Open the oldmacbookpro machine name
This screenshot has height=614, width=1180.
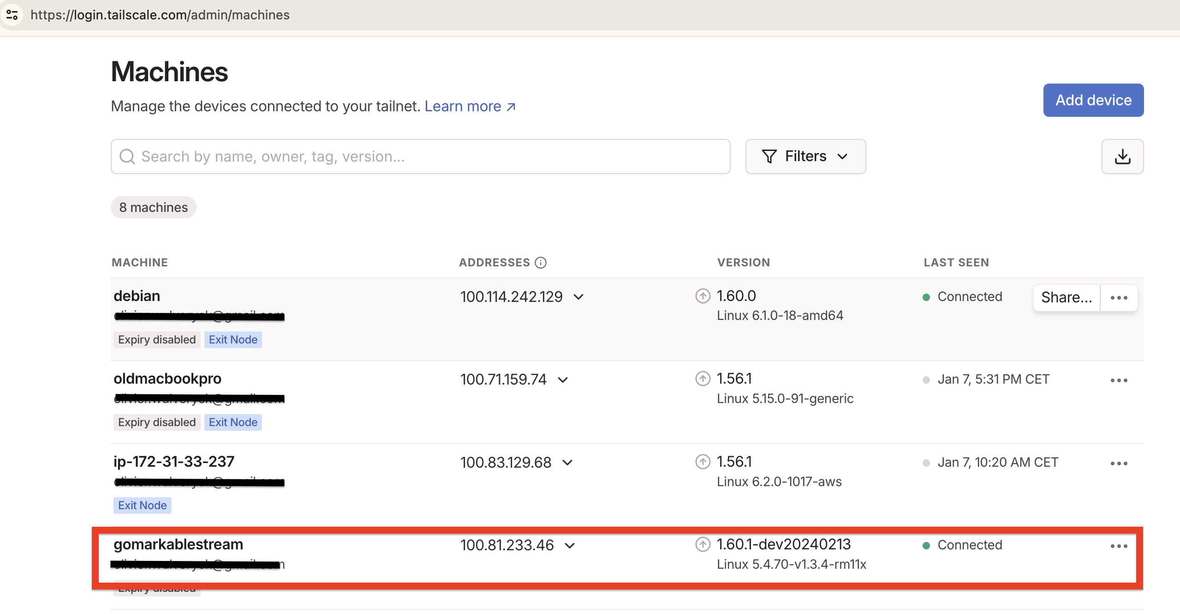point(167,379)
